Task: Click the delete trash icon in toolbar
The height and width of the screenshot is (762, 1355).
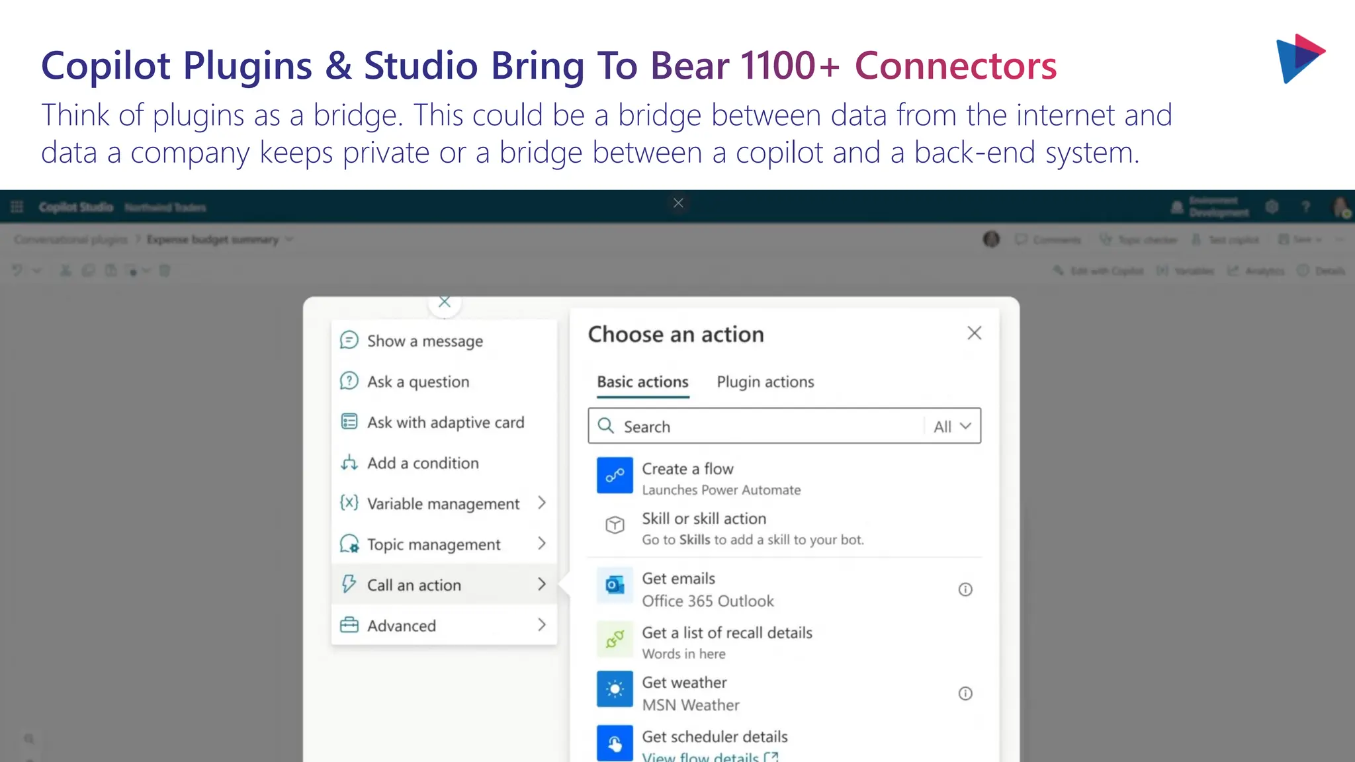Action: point(165,270)
